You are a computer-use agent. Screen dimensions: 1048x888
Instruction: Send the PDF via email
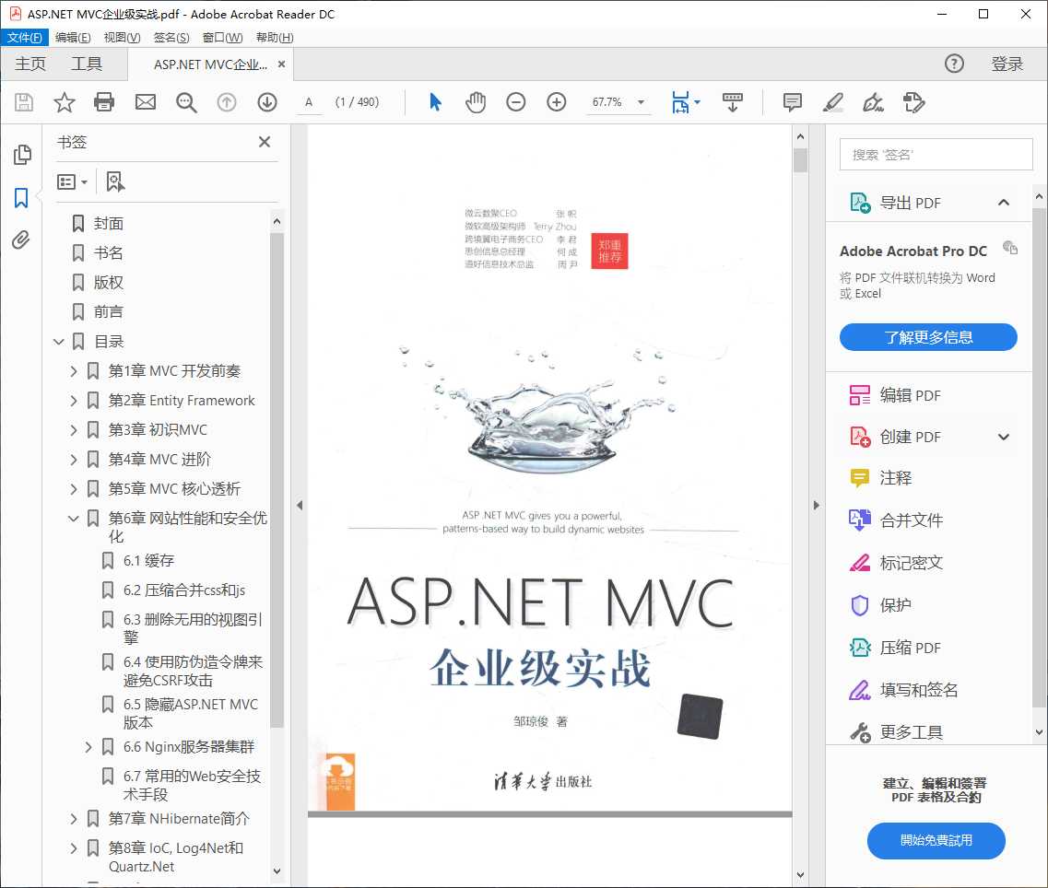point(146,102)
